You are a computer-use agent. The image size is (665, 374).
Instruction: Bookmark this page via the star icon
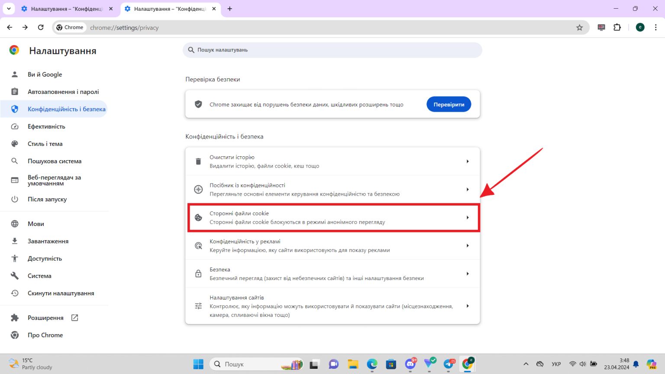(580, 27)
